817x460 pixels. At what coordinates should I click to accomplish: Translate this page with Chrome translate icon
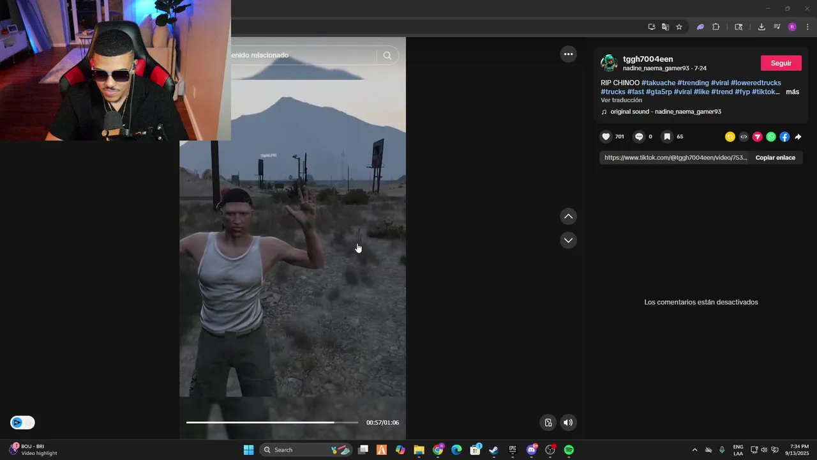665,27
